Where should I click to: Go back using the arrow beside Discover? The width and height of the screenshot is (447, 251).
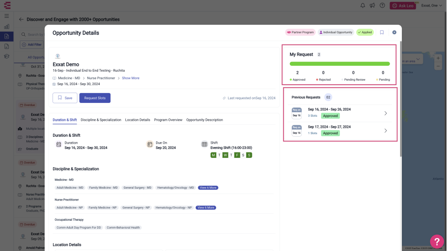21,19
